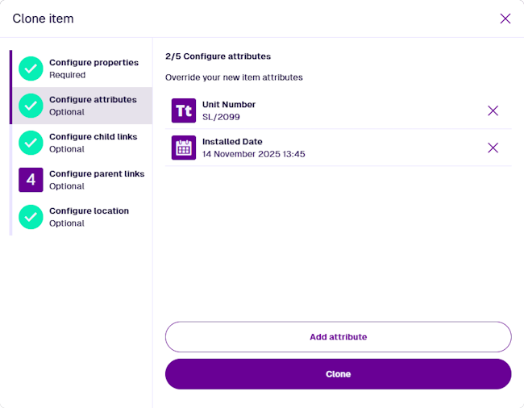This screenshot has width=524, height=408.
Task: Click the Configure location checkmark icon
Action: [x=31, y=217]
